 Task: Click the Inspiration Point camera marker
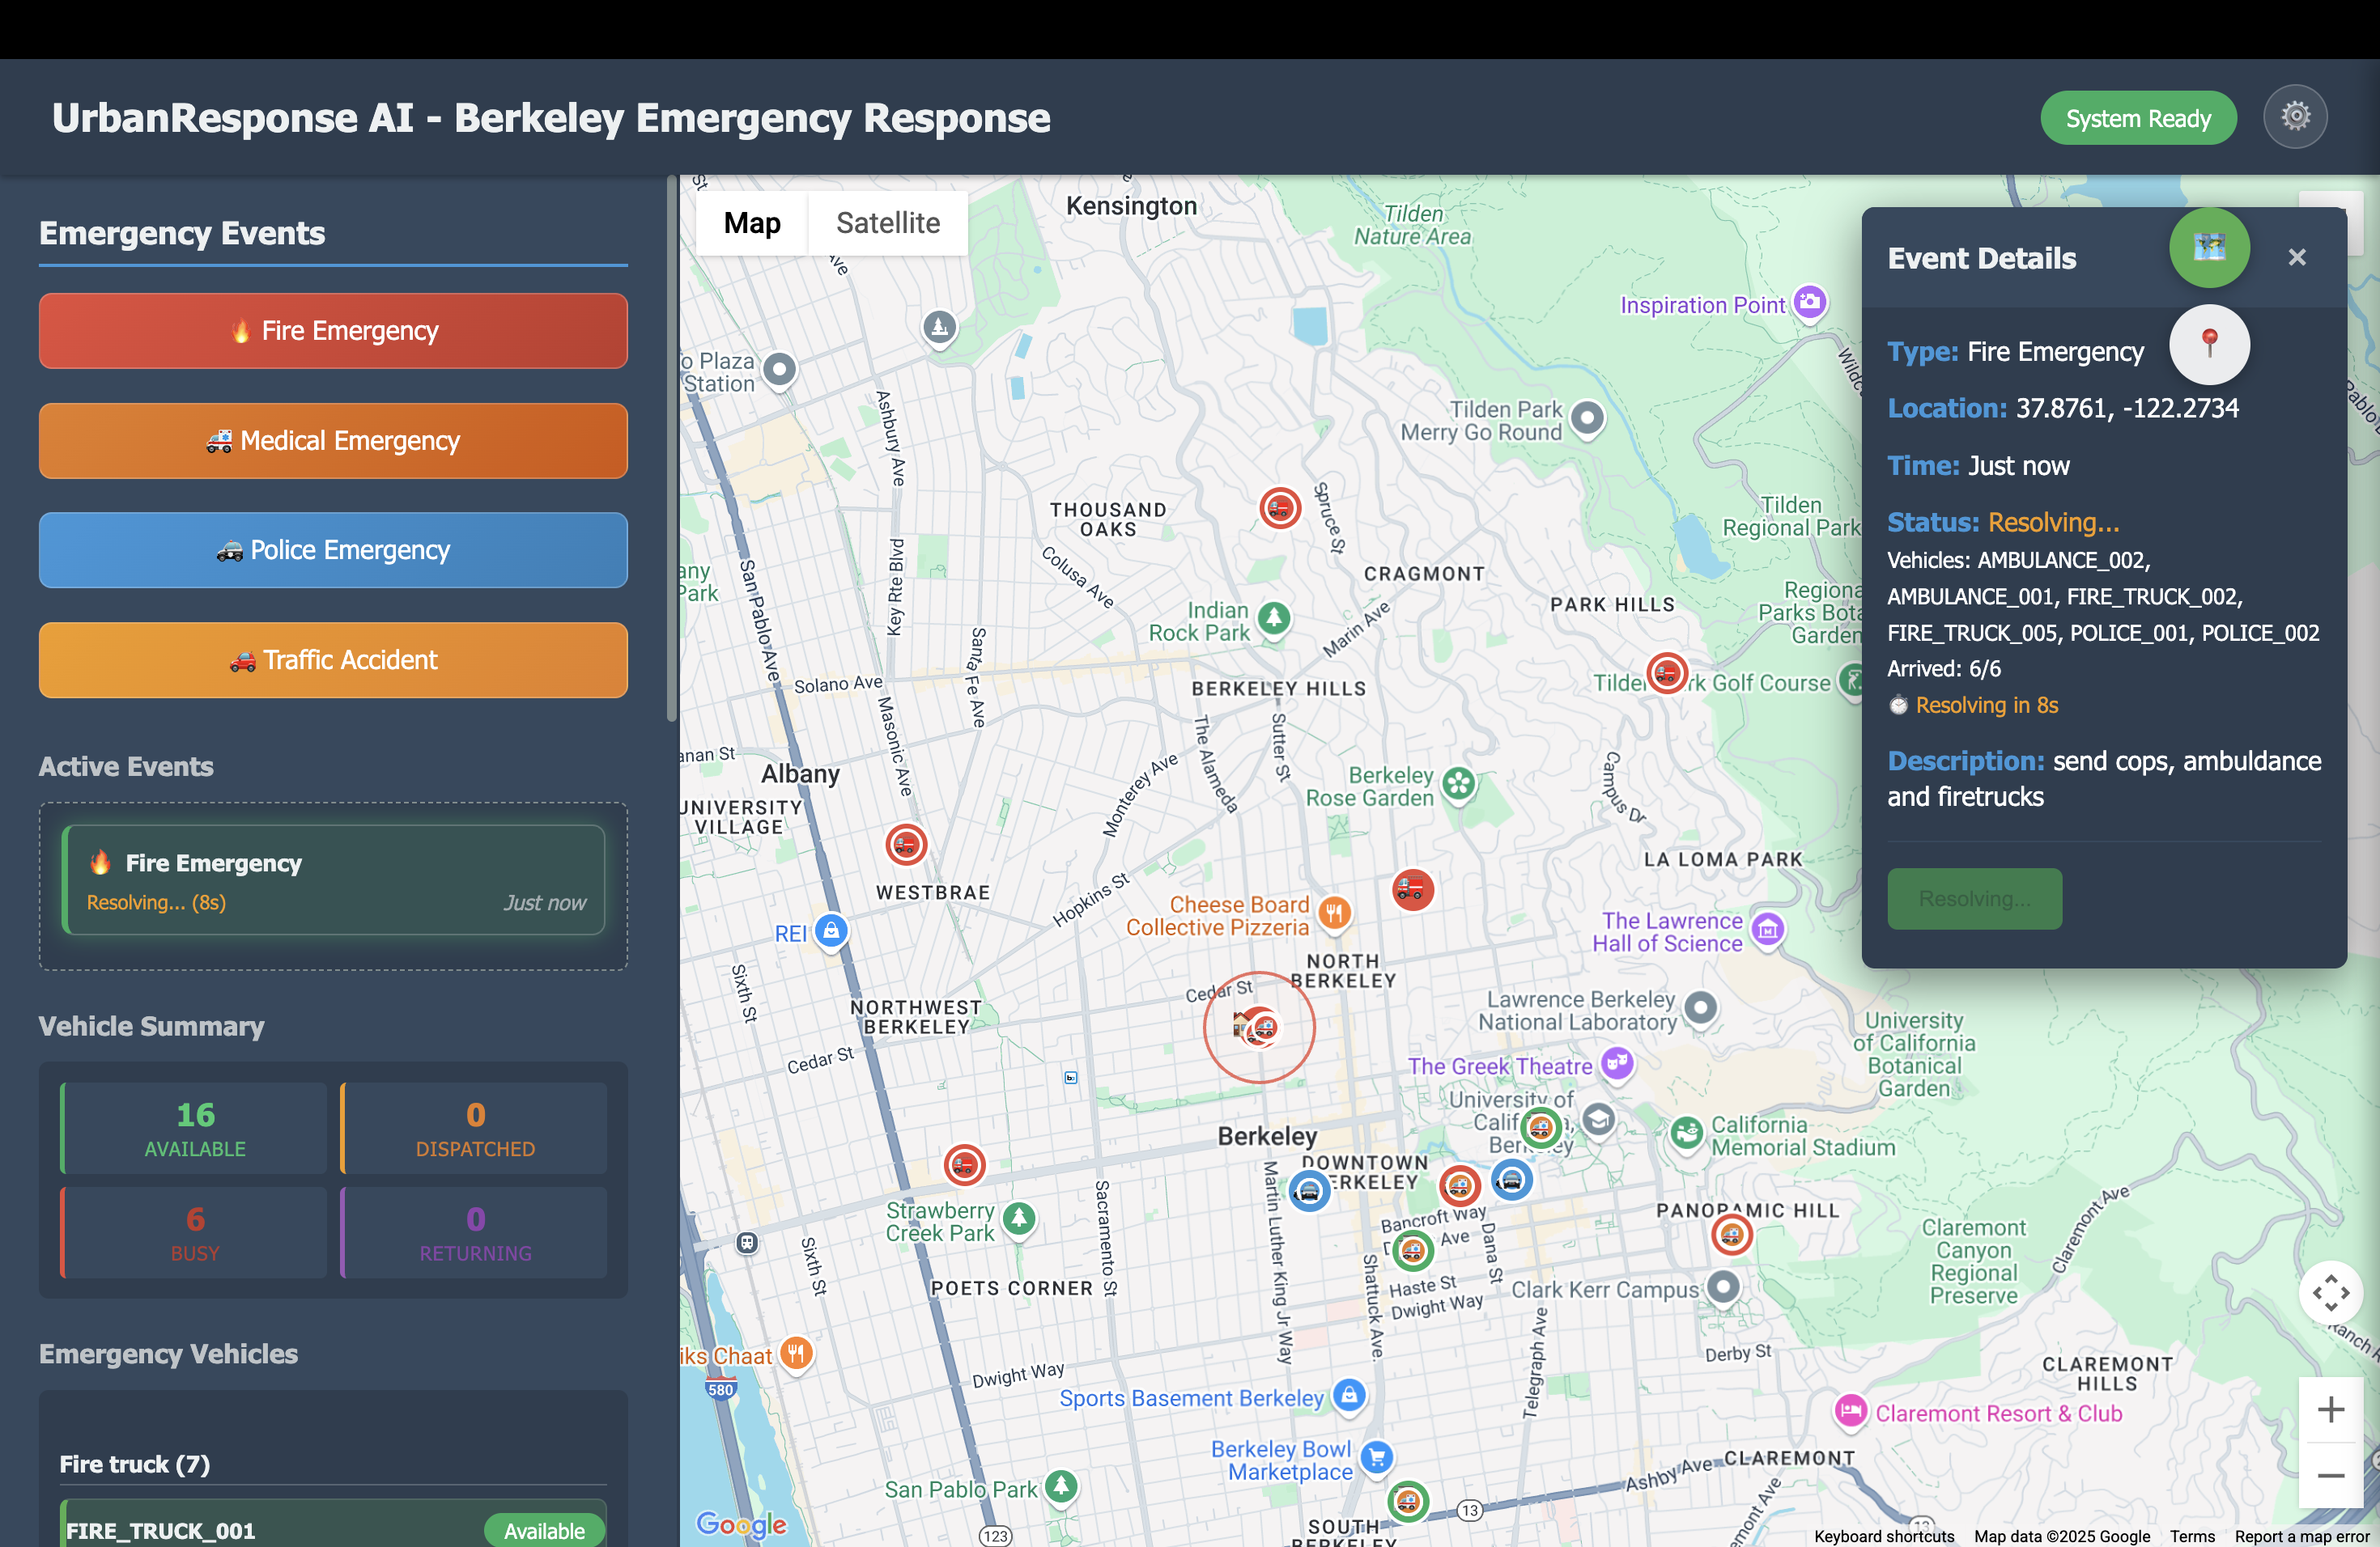1809,302
